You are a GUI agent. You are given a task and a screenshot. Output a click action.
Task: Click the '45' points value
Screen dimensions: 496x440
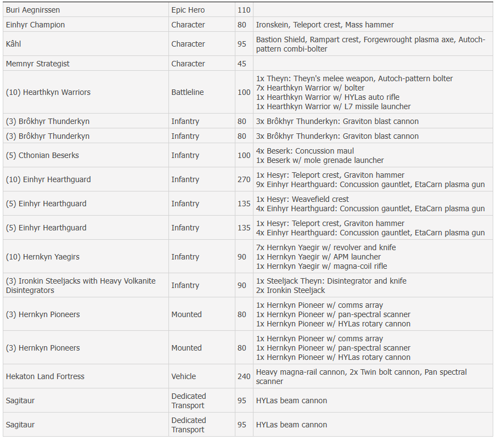pyautogui.click(x=241, y=64)
